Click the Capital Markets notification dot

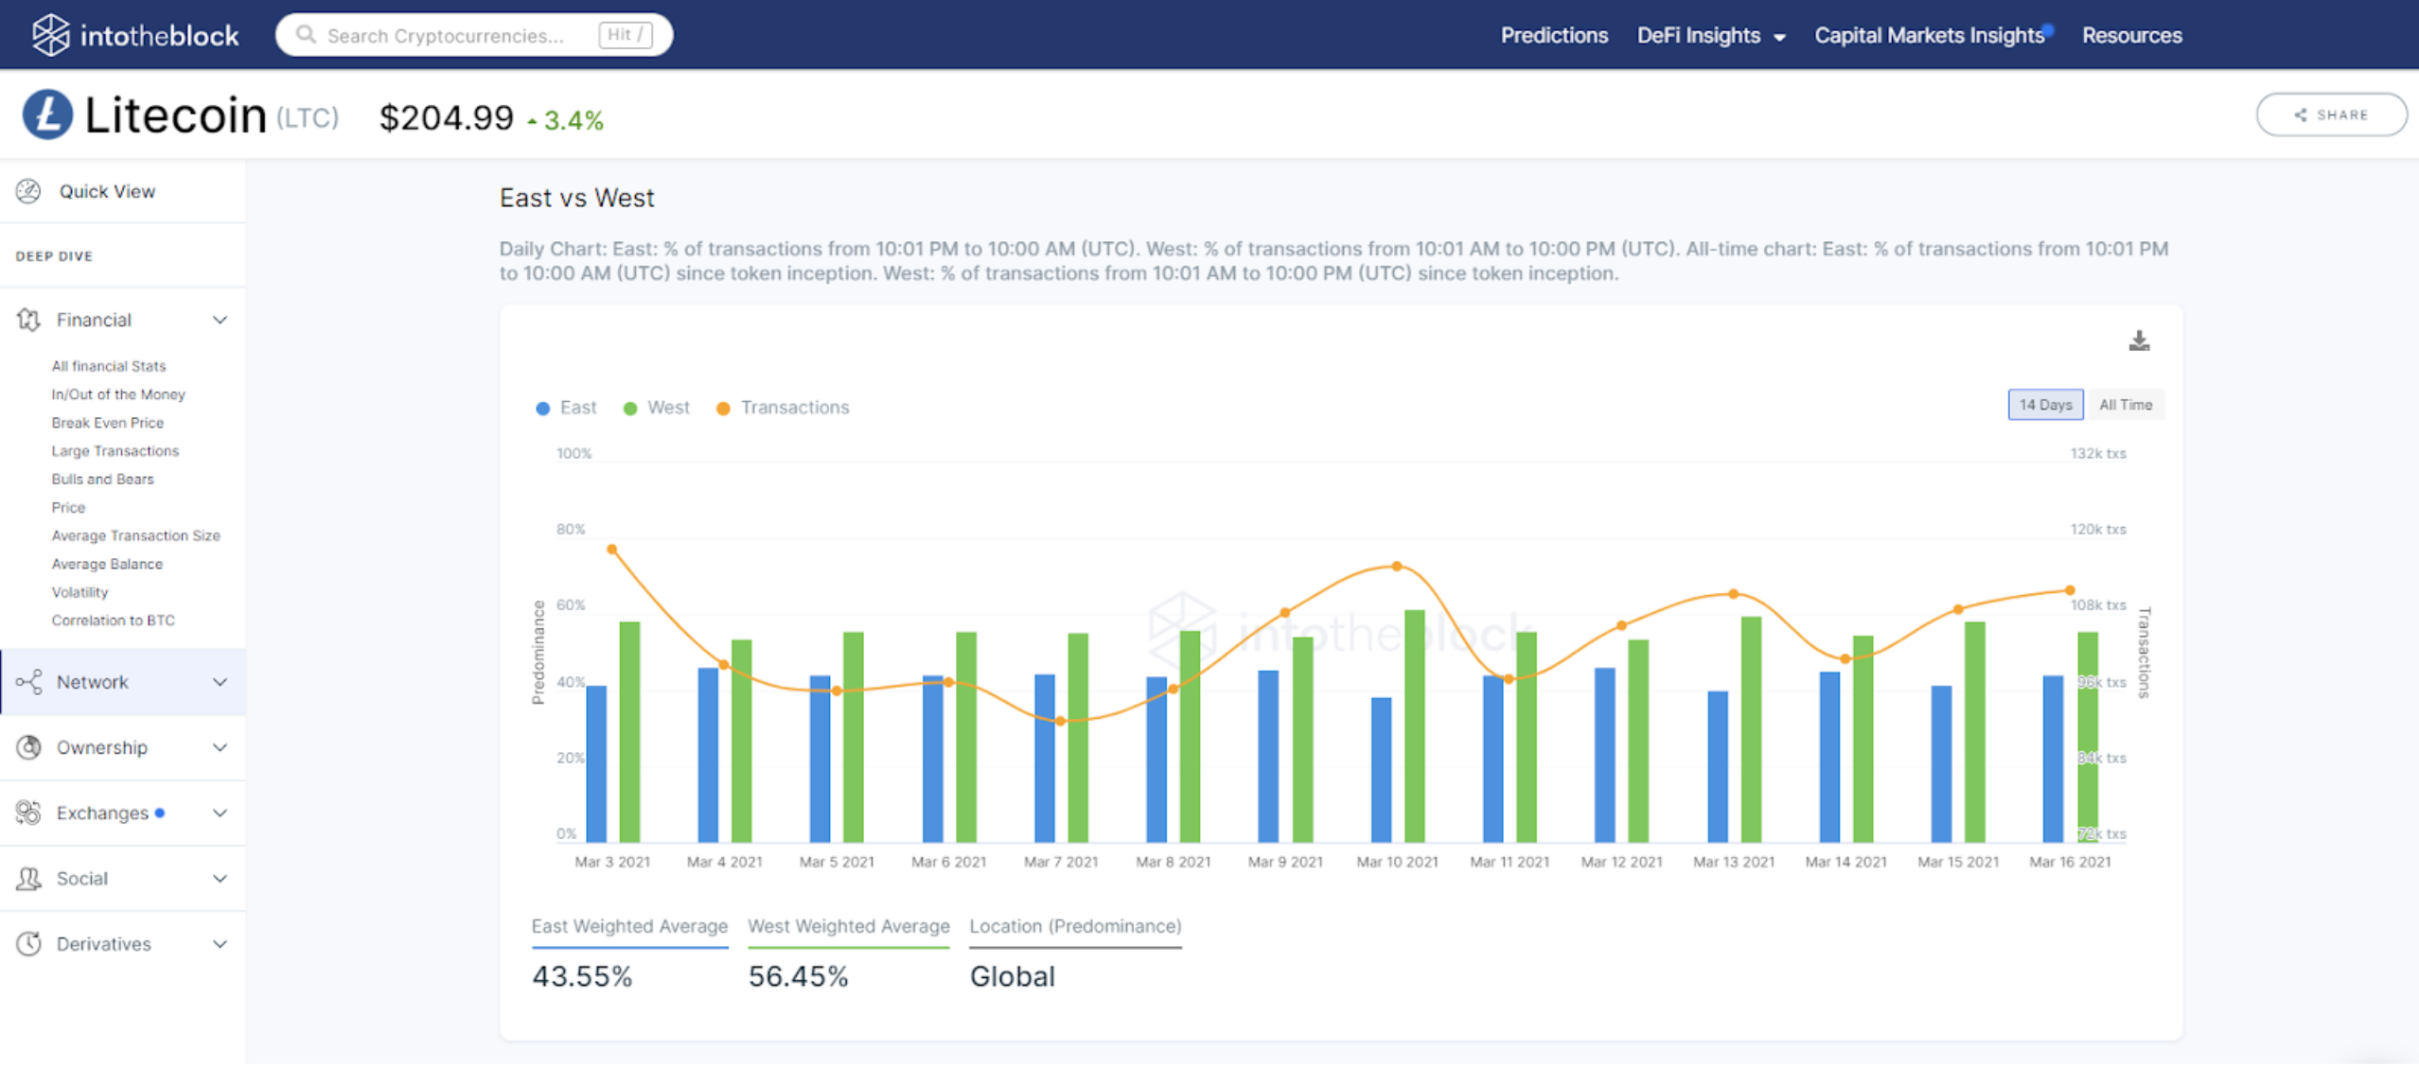coord(2049,28)
